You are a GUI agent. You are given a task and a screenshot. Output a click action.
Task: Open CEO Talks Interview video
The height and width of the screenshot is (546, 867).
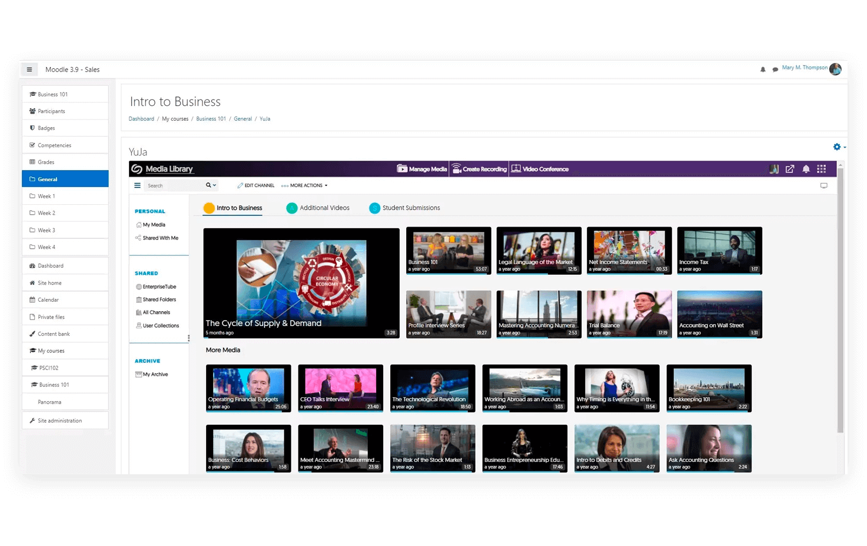[341, 388]
